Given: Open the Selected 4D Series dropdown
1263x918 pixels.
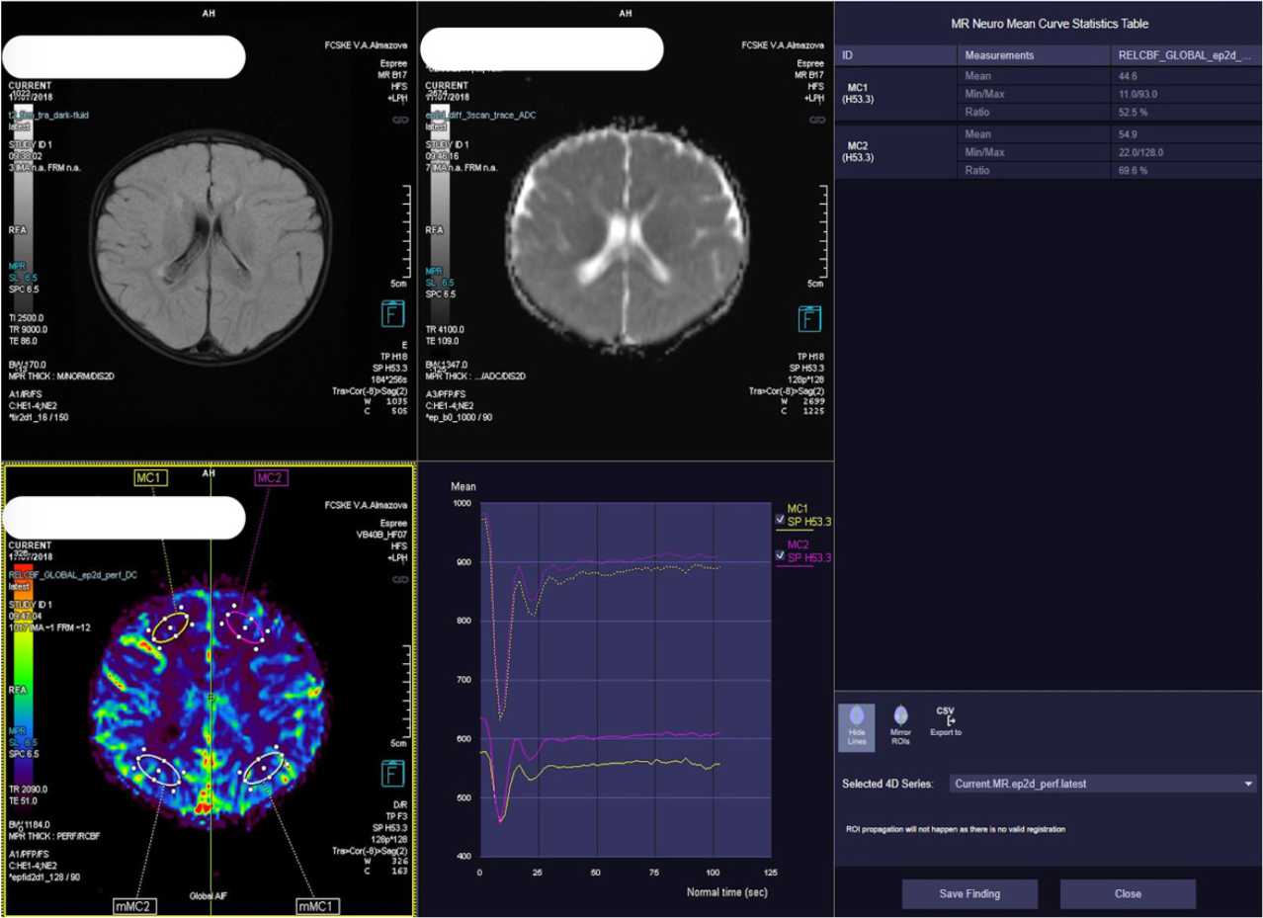Looking at the screenshot, I should [1103, 784].
